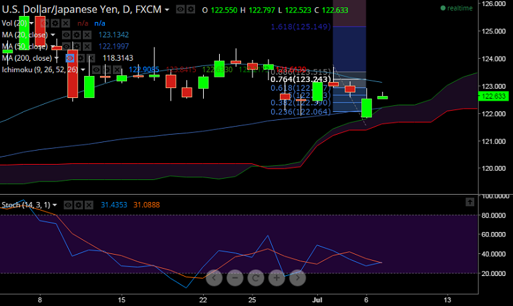The height and width of the screenshot is (306, 513).
Task: Expand the U.S. Dollar/Japanese Yen title dropdown
Action: (x=167, y=10)
